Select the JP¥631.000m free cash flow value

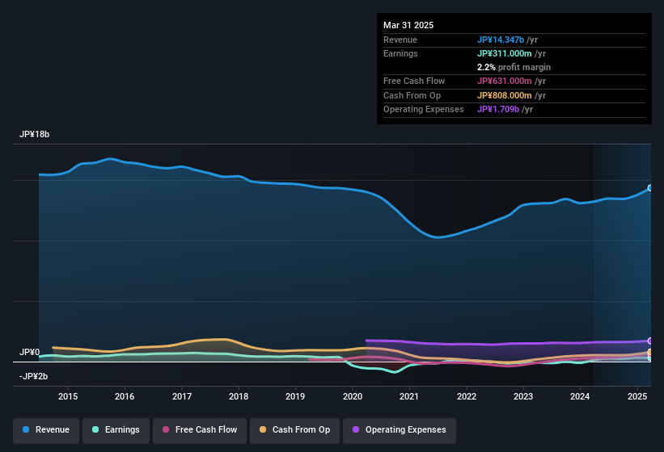click(505, 81)
